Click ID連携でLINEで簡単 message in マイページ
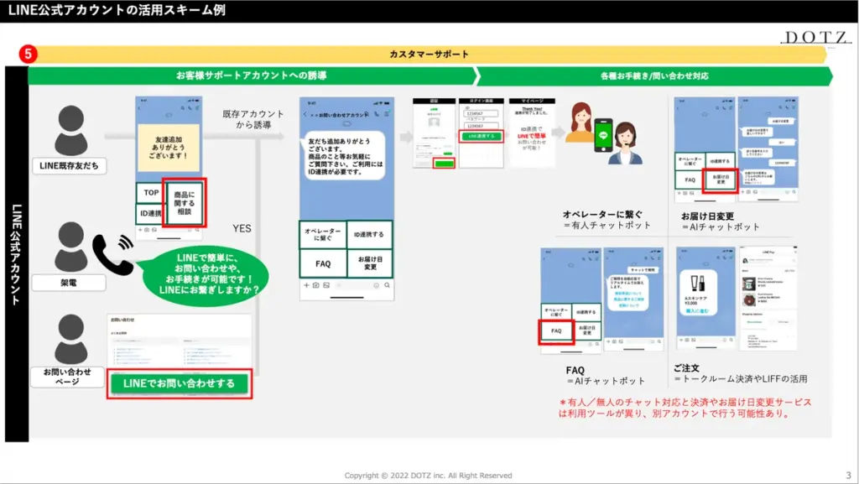 click(x=531, y=138)
